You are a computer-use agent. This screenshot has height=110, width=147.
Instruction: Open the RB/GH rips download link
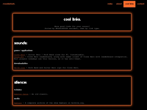pyautogui.click(x=20, y=68)
